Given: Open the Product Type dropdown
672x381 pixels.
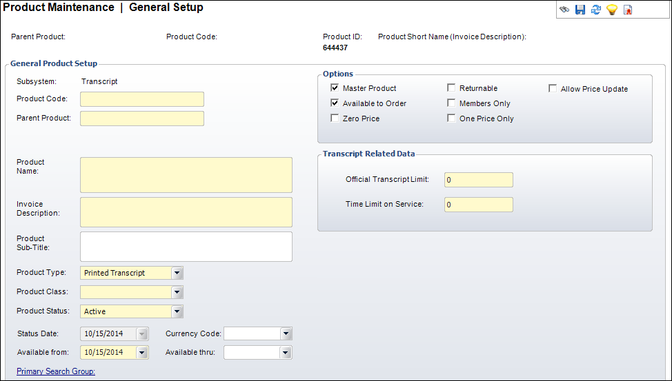Looking at the screenshot, I should click(177, 273).
